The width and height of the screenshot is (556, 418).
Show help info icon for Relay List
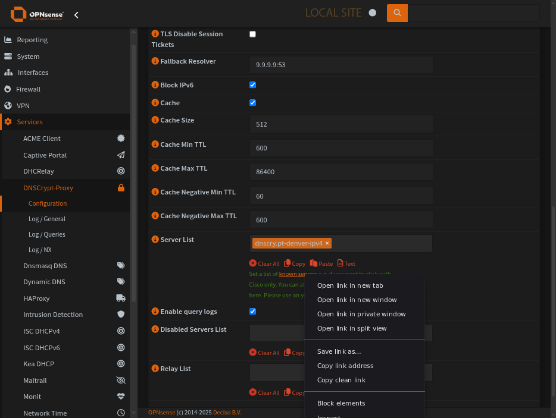click(x=155, y=369)
